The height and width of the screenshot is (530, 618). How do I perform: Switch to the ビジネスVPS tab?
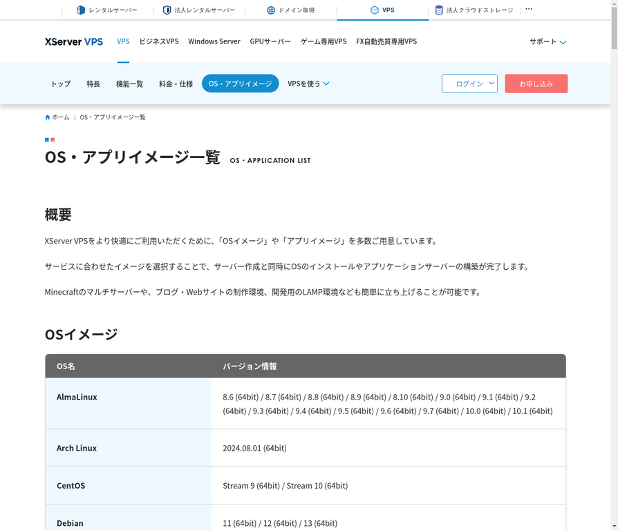(159, 41)
